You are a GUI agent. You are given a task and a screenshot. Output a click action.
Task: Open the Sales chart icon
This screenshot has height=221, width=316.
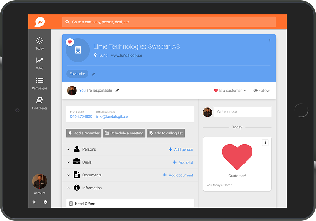pos(39,60)
